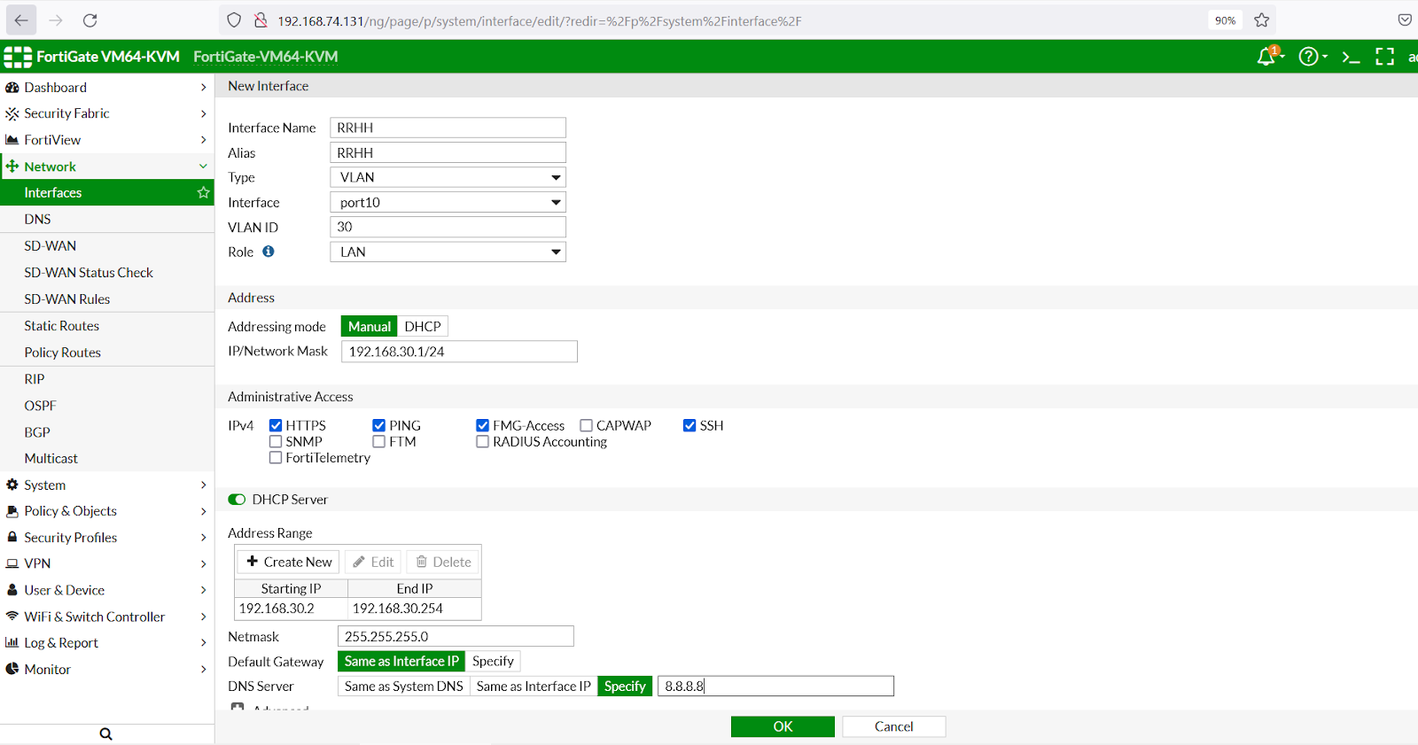
Task: Click the insecure connection lock icon
Action: point(261,20)
